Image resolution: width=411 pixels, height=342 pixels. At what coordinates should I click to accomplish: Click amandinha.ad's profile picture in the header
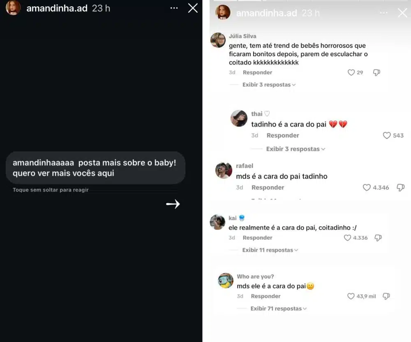pos(13,8)
